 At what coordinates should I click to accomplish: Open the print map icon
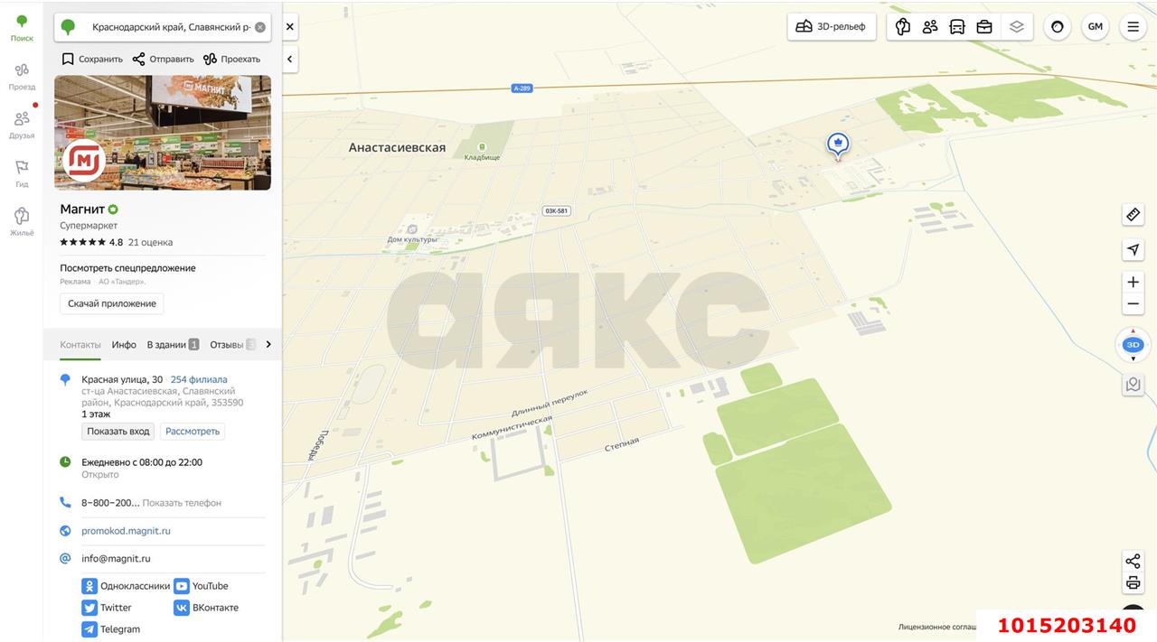pos(1133,582)
